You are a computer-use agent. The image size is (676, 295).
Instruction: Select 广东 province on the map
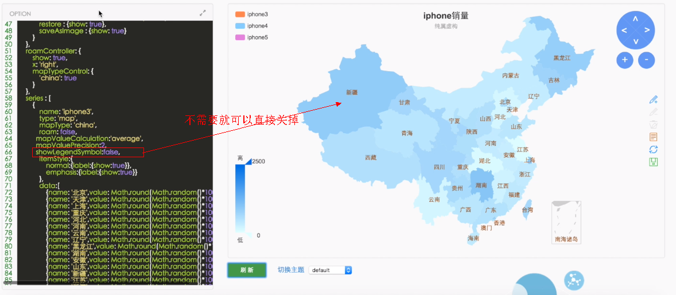491,210
